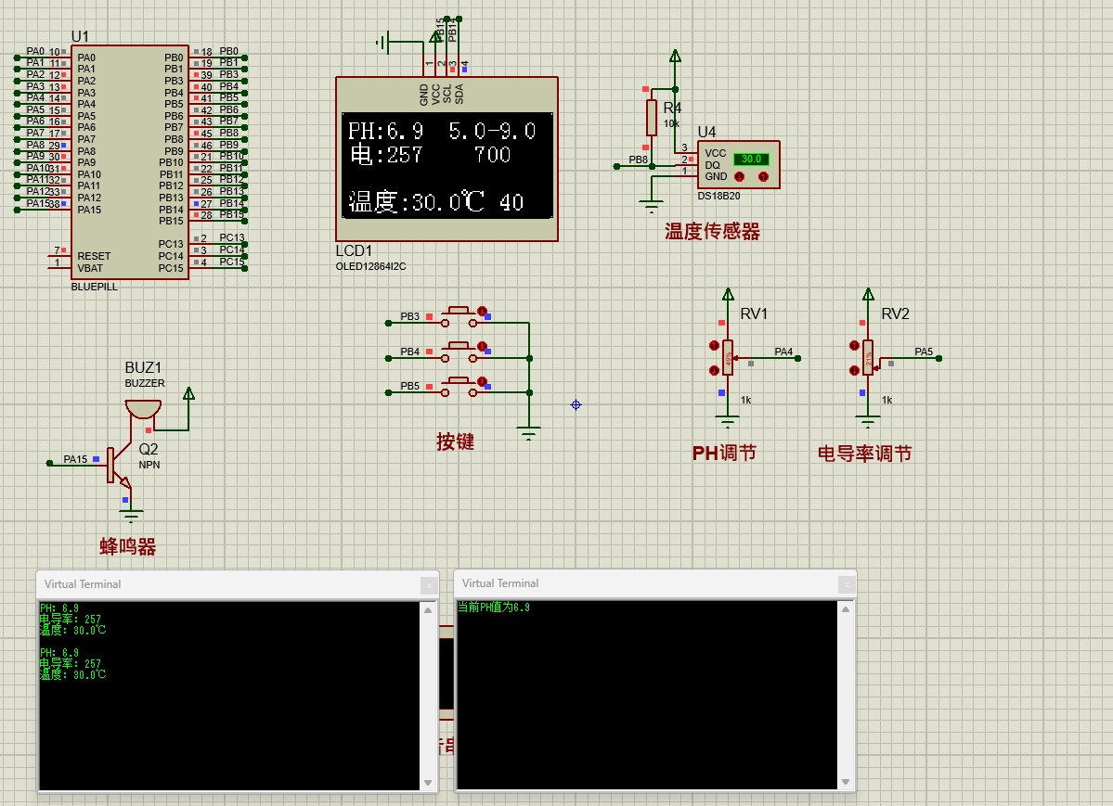Image resolution: width=1113 pixels, height=806 pixels.
Task: Raise DS18B20 temperature with up arrow
Action: [763, 176]
